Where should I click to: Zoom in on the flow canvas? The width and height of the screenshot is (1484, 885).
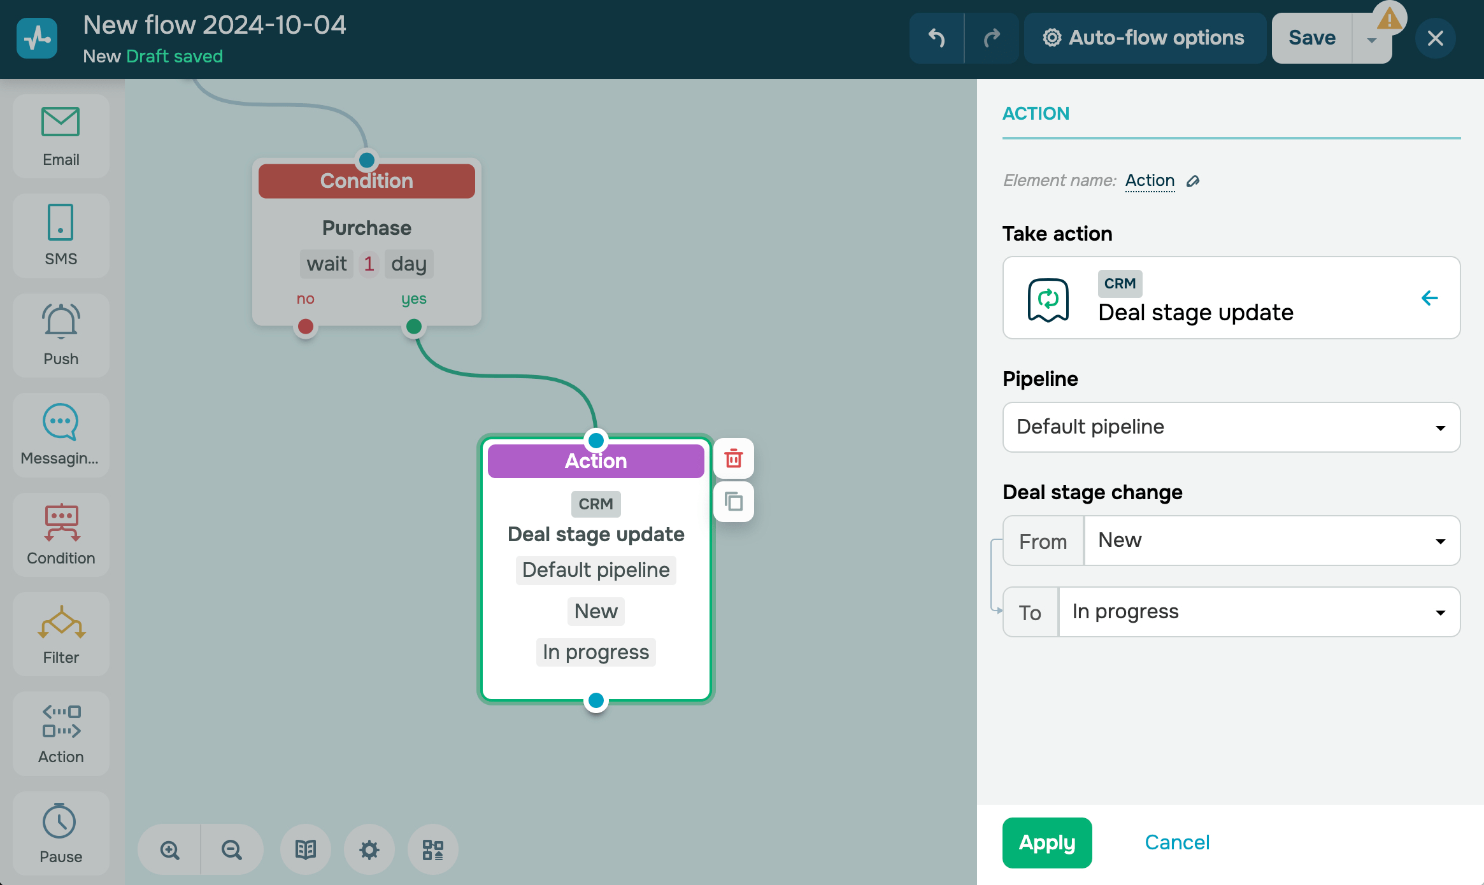point(169,849)
